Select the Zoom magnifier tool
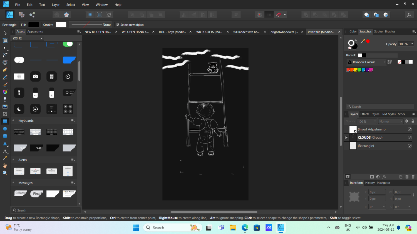417x234 pixels. point(5,173)
